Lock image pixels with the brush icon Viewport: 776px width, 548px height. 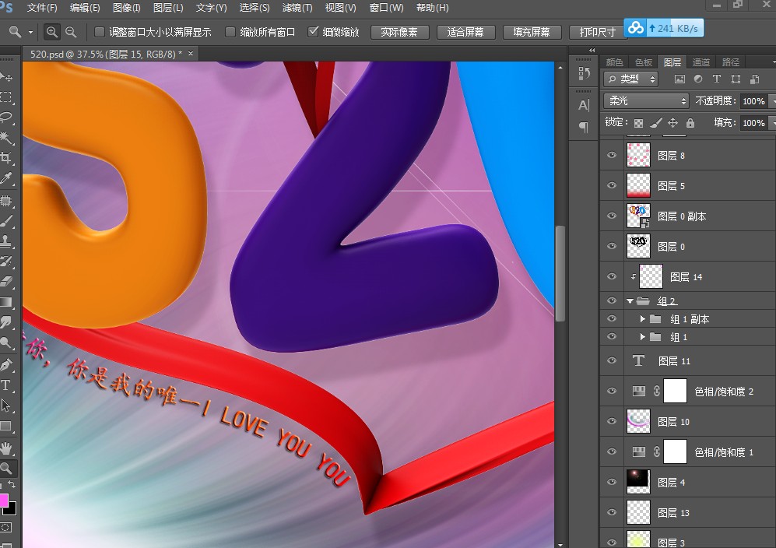click(x=655, y=123)
